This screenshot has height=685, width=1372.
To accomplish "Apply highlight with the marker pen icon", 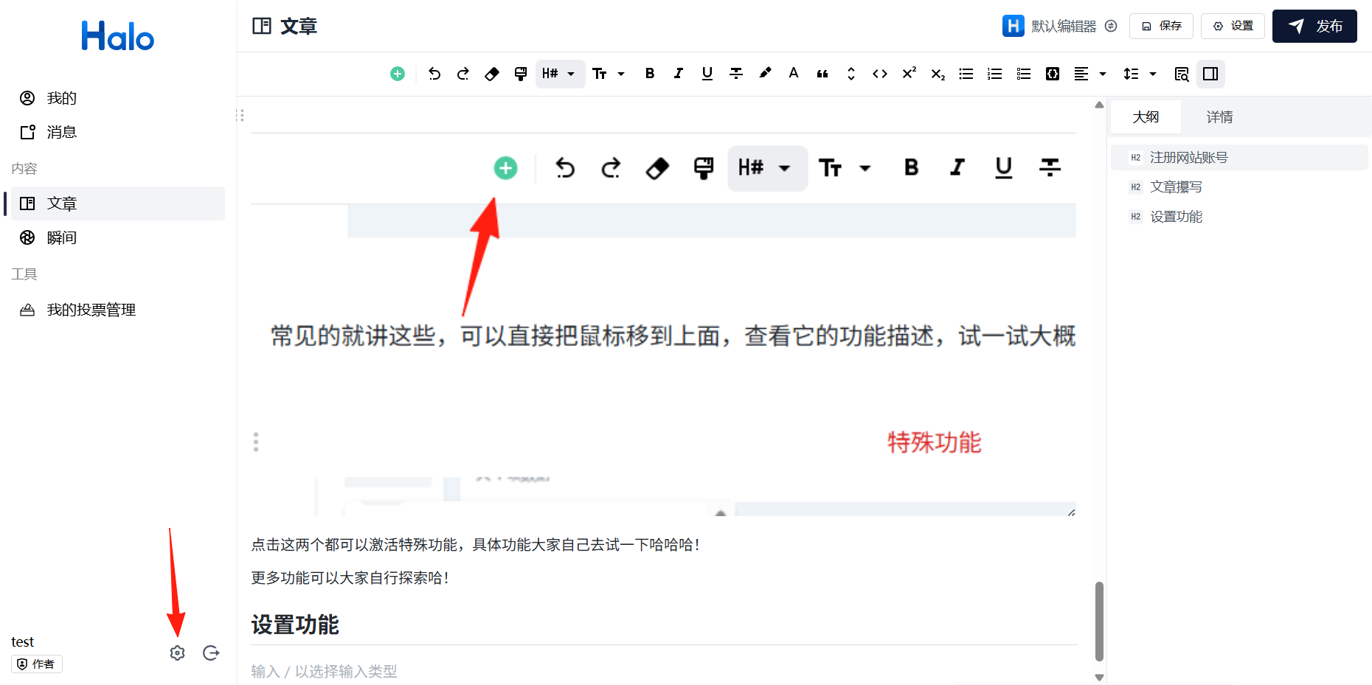I will [x=765, y=73].
